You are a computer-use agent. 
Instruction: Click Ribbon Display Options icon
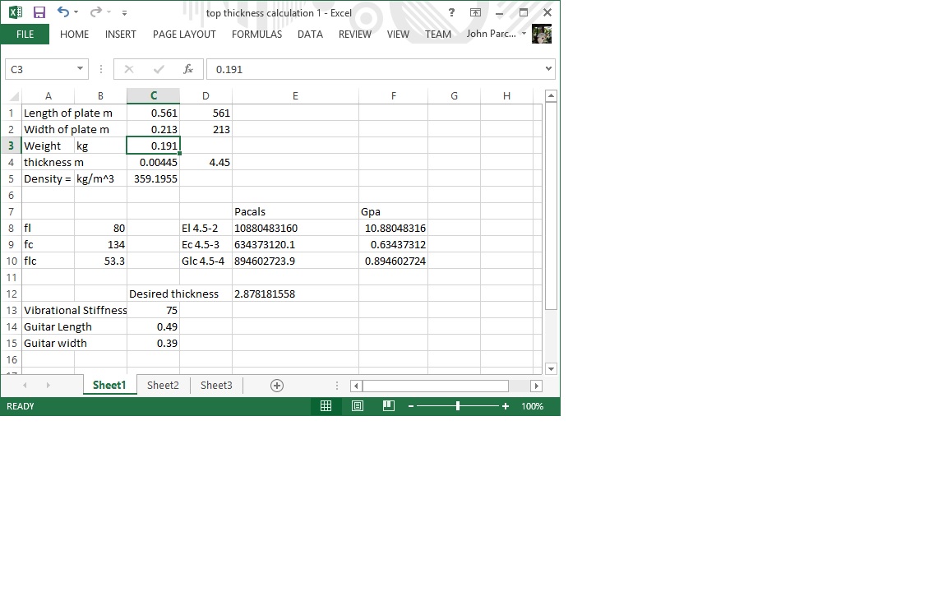[475, 12]
